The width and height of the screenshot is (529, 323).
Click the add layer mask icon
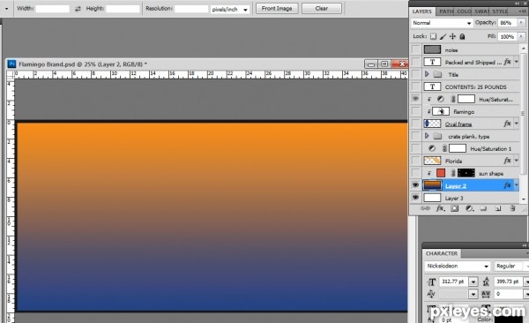(x=455, y=208)
